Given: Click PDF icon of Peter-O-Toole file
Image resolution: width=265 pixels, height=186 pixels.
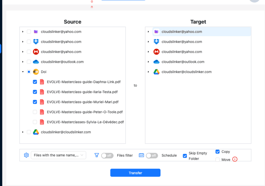Looking at the screenshot, I should pos(42,112).
